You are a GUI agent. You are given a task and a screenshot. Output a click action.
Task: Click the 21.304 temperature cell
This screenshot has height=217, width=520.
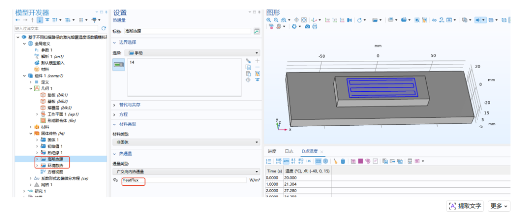pos(307,184)
